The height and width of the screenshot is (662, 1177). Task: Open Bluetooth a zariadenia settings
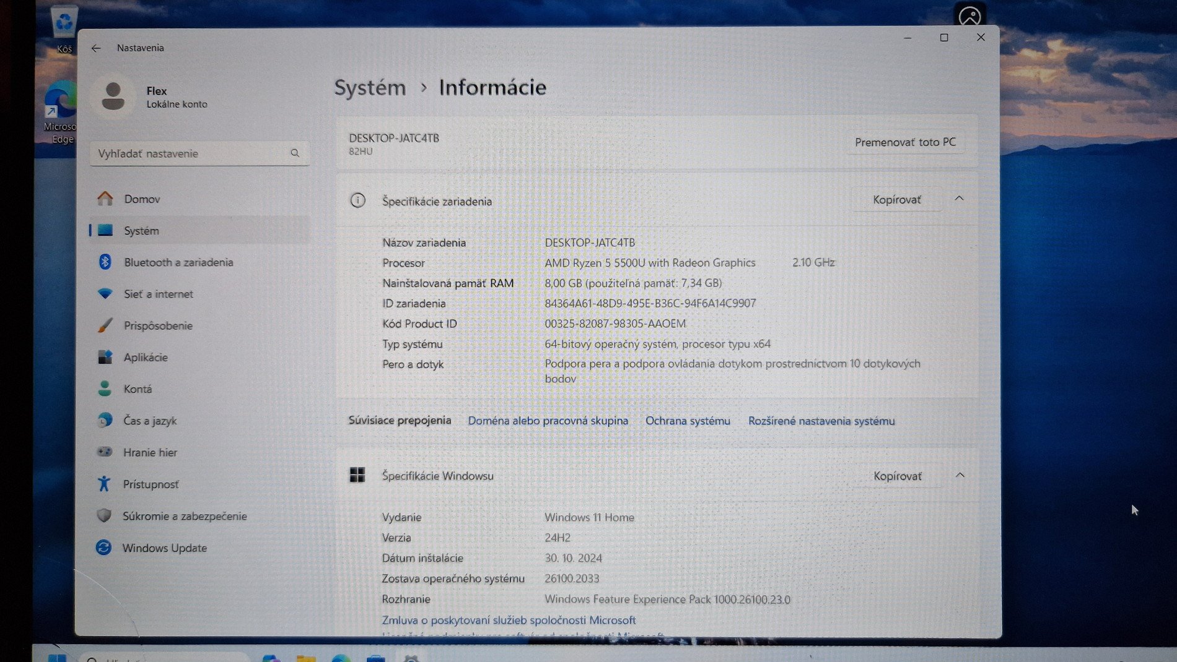[178, 262]
